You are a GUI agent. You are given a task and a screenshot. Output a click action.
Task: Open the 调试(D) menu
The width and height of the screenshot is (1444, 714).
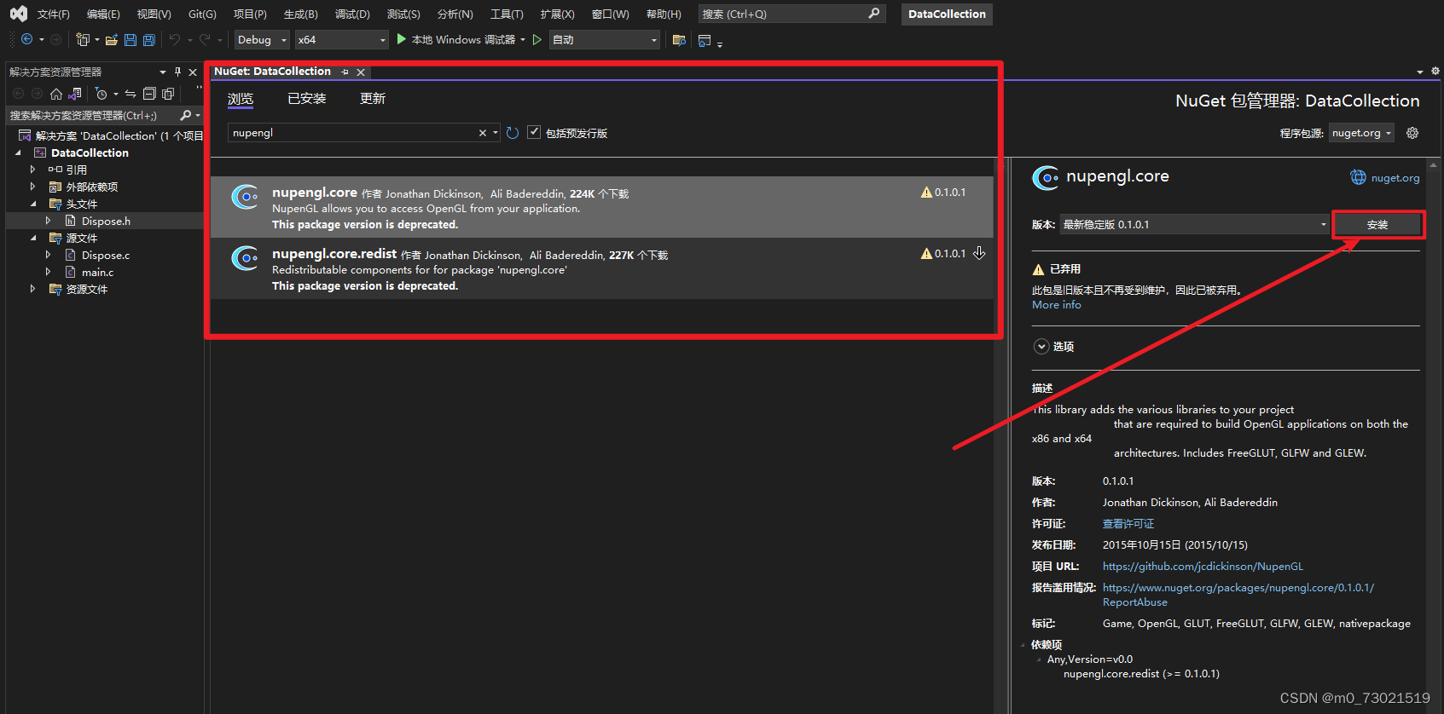352,14
